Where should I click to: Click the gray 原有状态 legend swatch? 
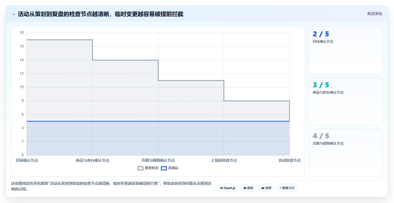140,168
